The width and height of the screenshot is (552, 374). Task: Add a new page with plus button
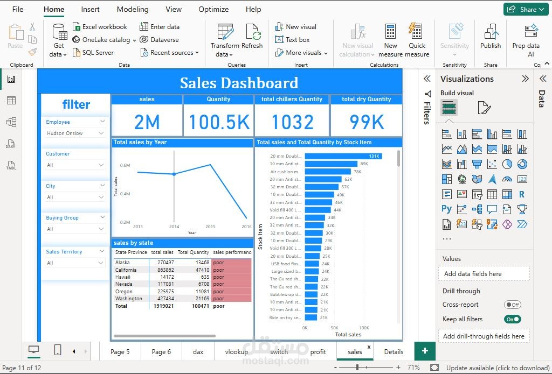425,351
